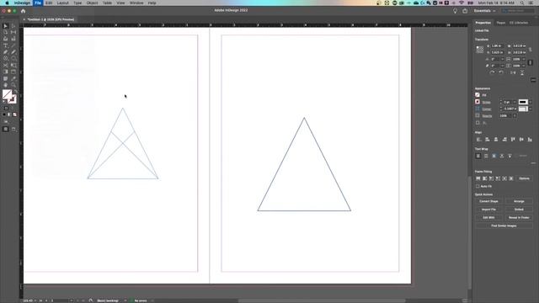Select the Free Transform tool
Viewport: 539px width, 303px height.
coord(13,66)
